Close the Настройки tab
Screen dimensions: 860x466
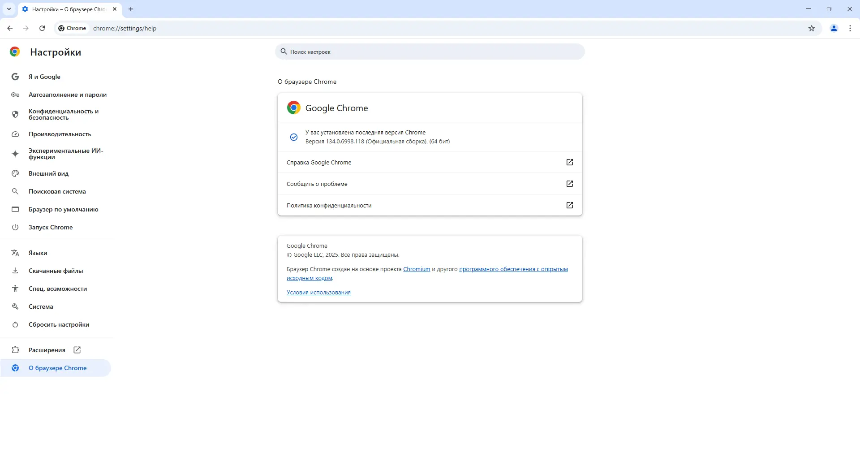point(115,9)
